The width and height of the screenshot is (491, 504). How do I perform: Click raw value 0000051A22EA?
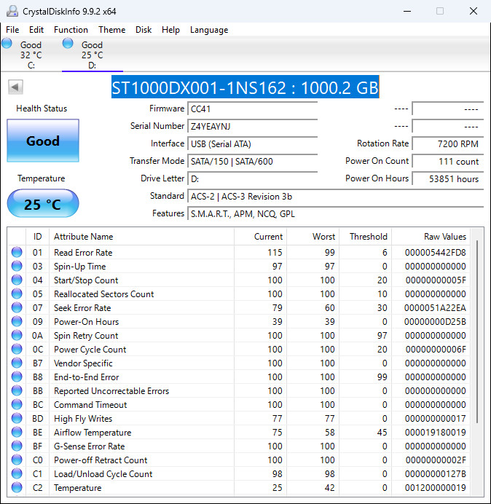[435, 307]
